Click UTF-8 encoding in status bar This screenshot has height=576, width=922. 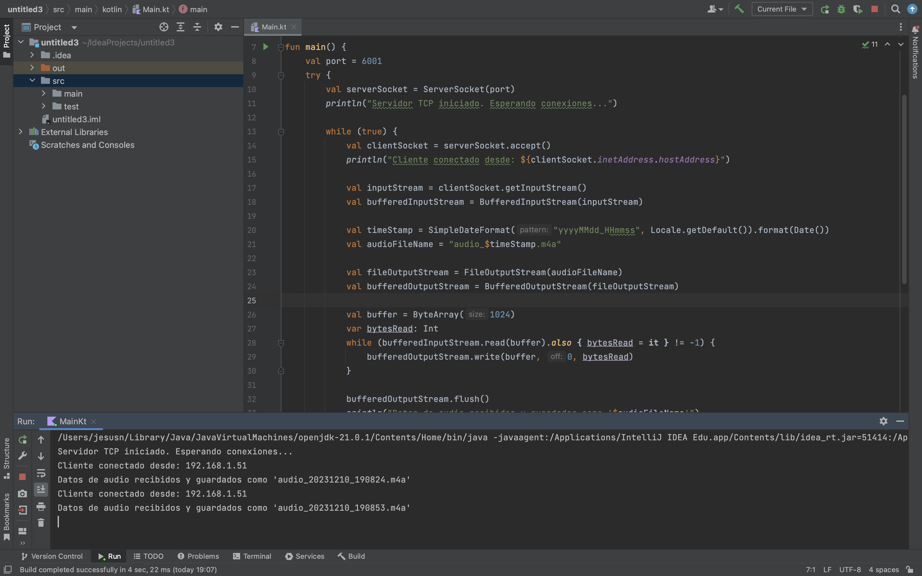coord(850,570)
